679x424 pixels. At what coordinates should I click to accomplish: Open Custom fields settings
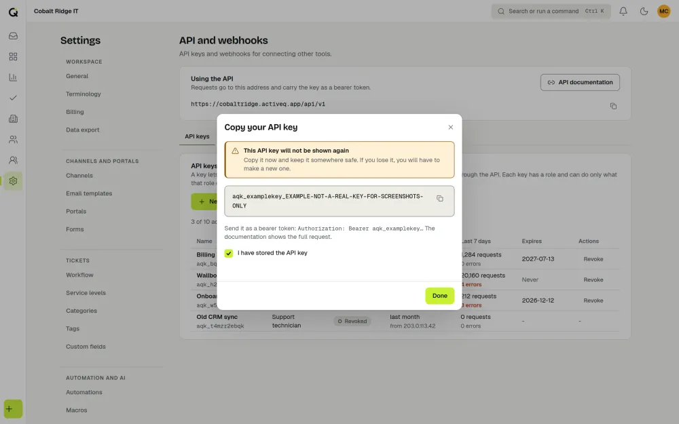click(x=86, y=347)
